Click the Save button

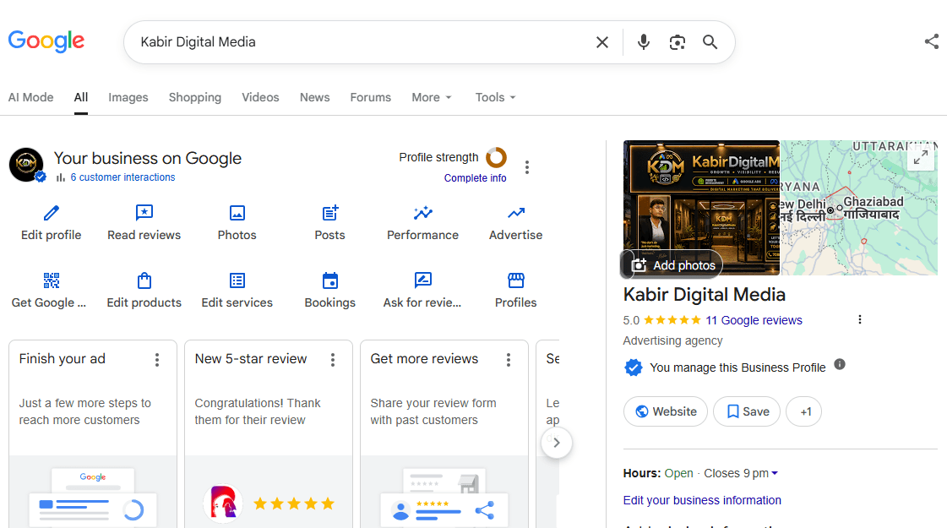(x=747, y=411)
